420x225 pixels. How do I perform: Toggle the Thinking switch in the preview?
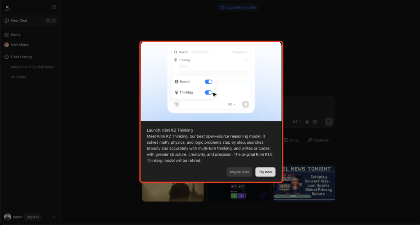click(x=208, y=92)
